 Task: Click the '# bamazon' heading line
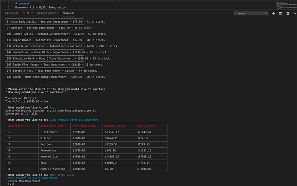click(x=22, y=3)
